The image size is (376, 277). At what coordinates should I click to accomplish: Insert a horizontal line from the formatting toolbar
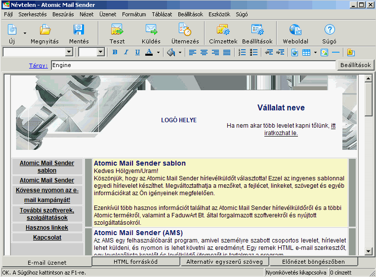coord(335,52)
